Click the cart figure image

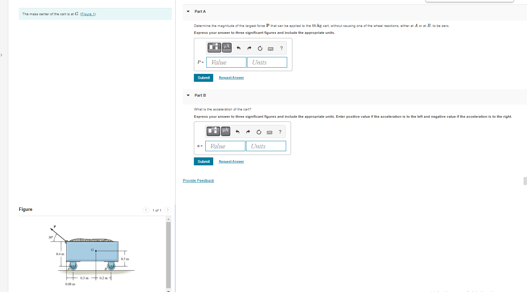91,255
